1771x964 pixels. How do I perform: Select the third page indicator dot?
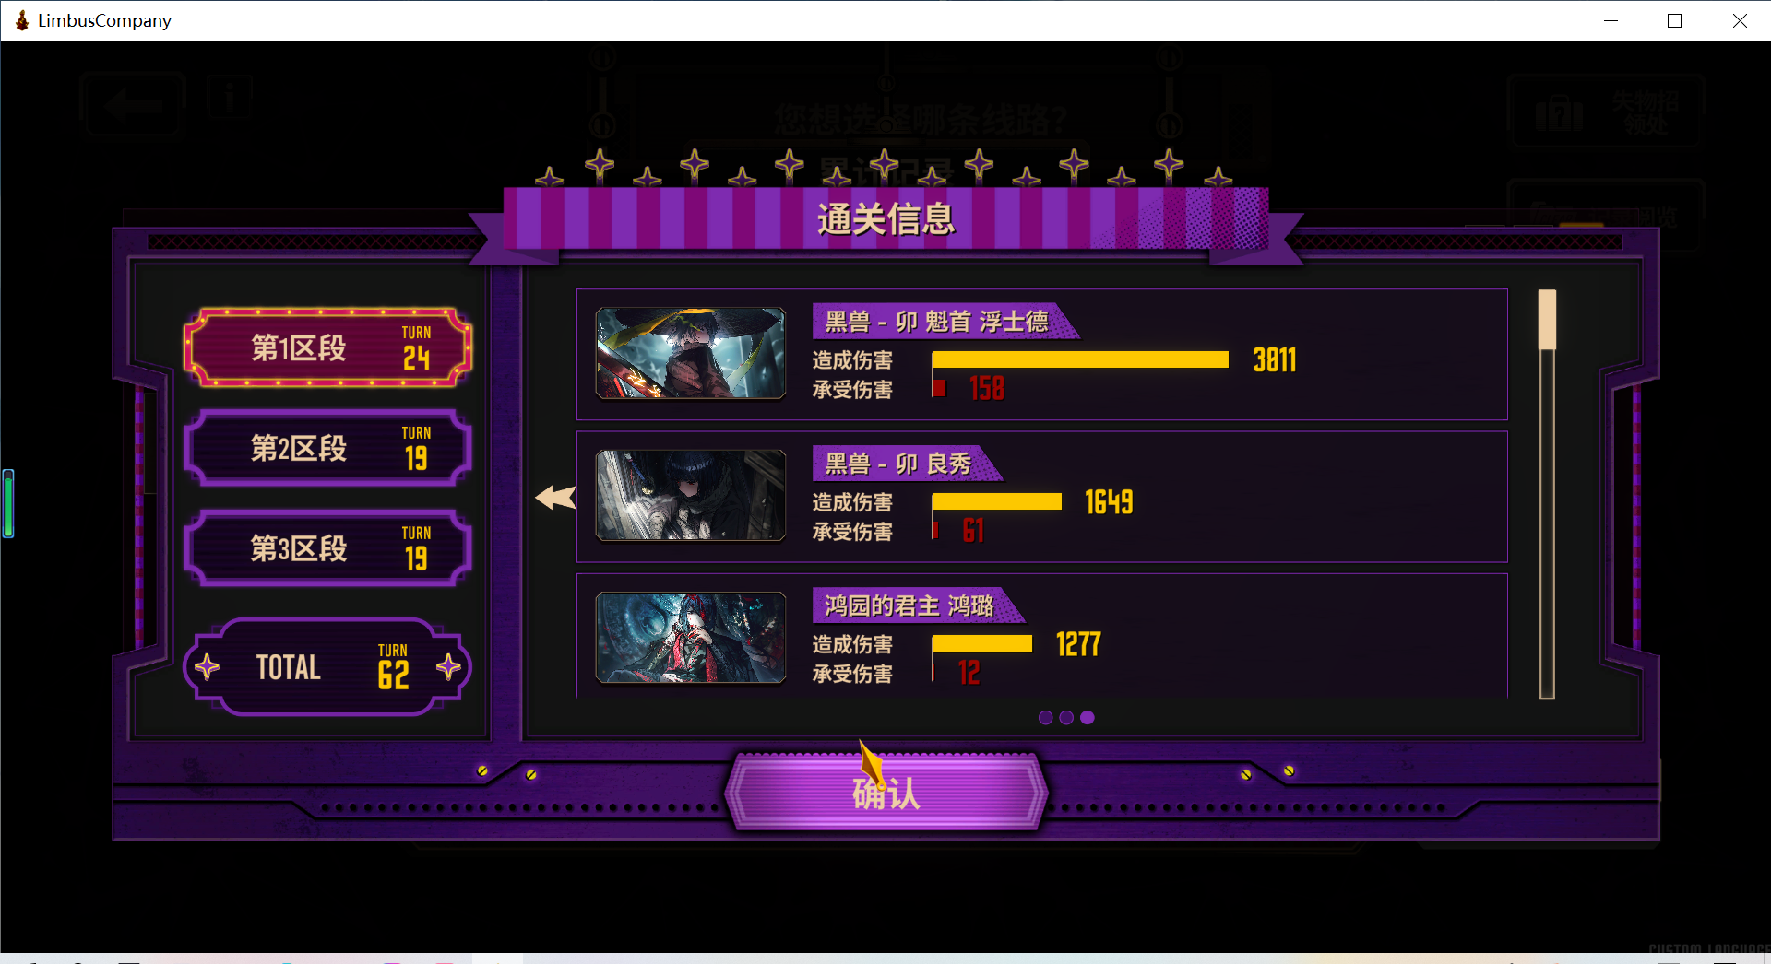pos(1088,717)
